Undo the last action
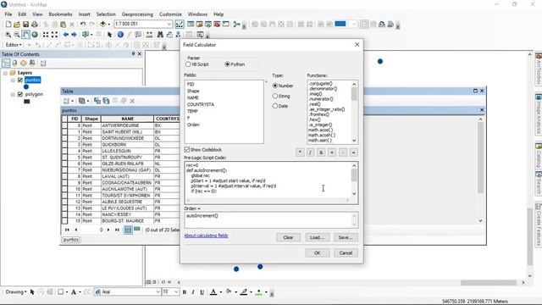542x305 pixels. point(83,25)
